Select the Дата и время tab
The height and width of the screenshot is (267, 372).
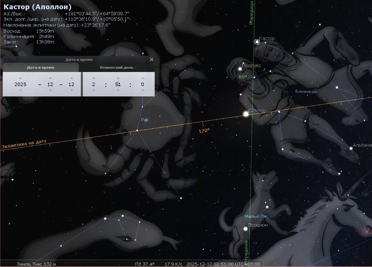point(40,68)
